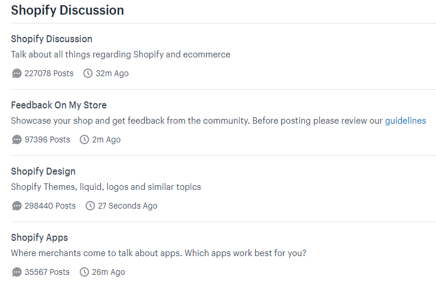Open the Shopify Discussion board link
This screenshot has height=286, width=436.
tap(52, 39)
